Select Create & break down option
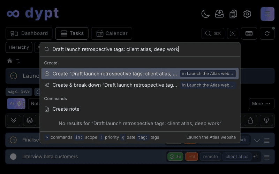Image resolution: width=279 pixels, height=174 pixels. pyautogui.click(x=140, y=85)
